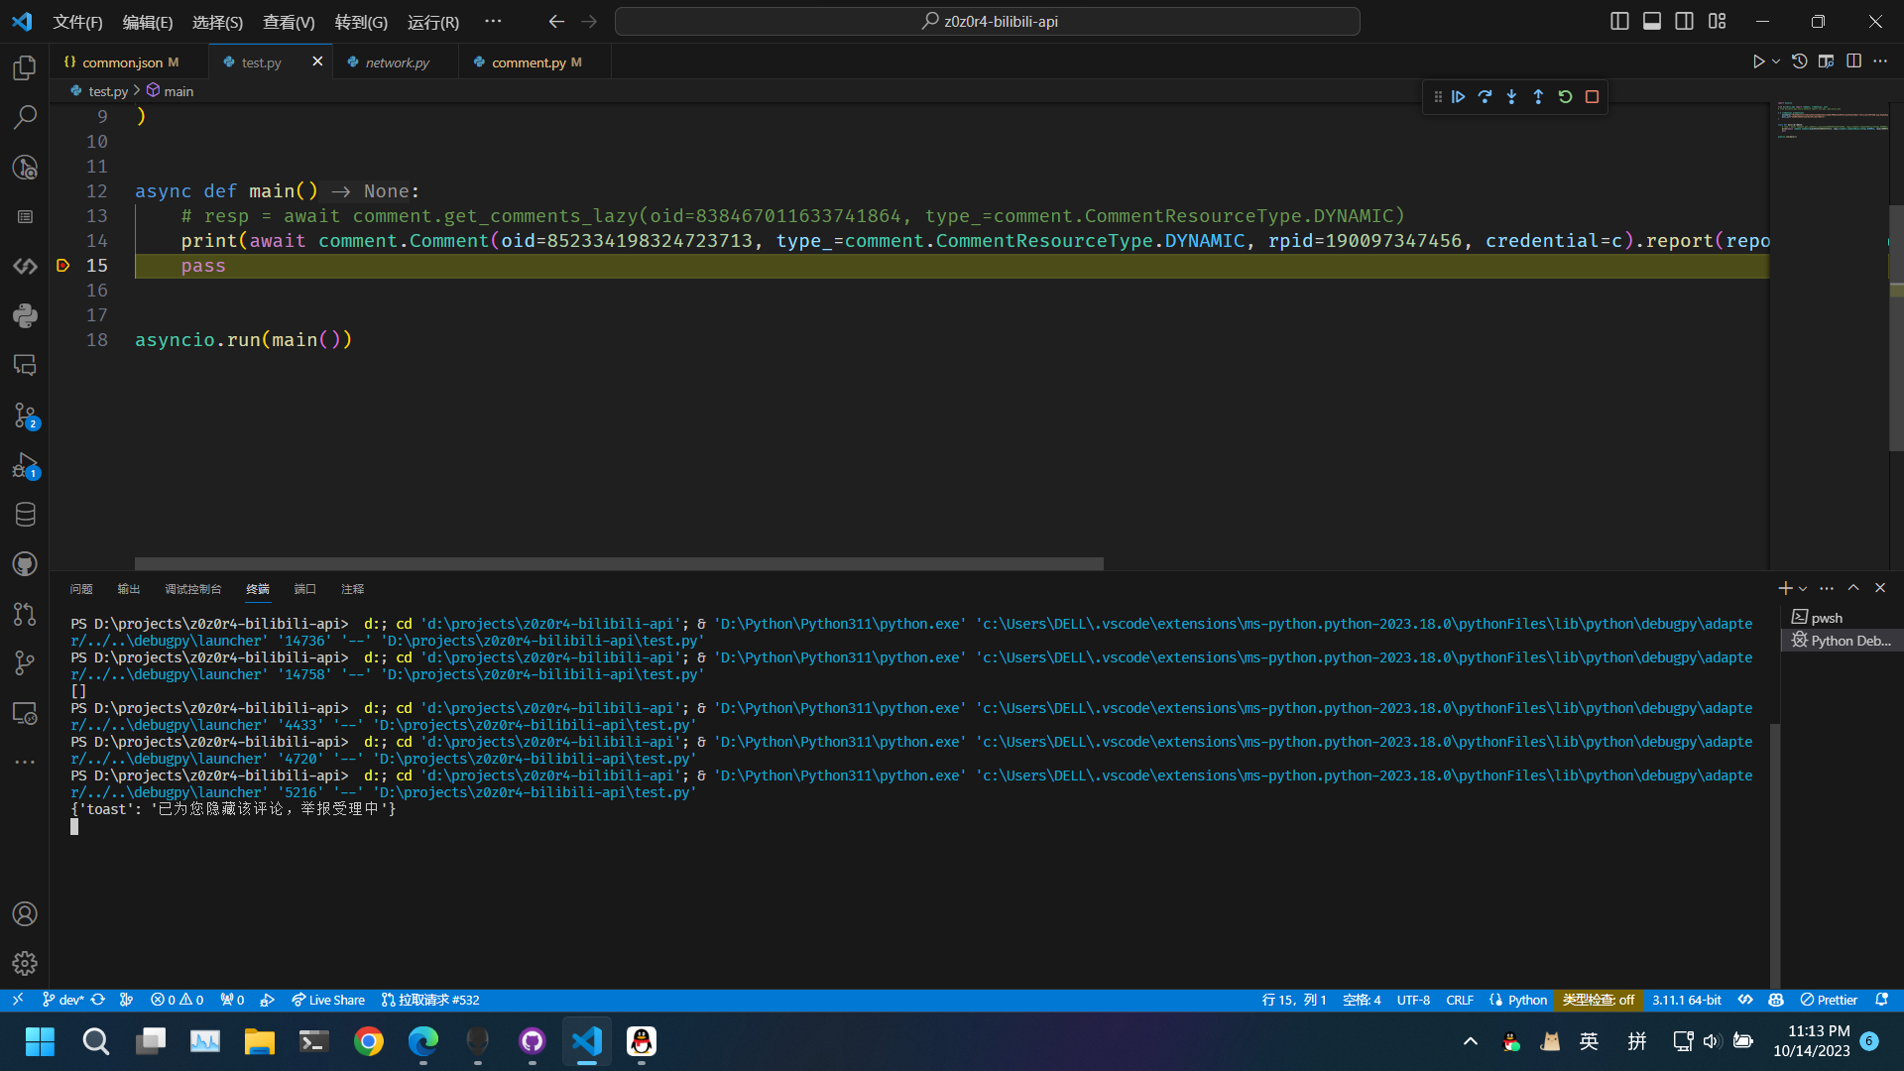Screen dimensions: 1904x1071
Task: Toggle the primary side bar layout
Action: click(1619, 21)
